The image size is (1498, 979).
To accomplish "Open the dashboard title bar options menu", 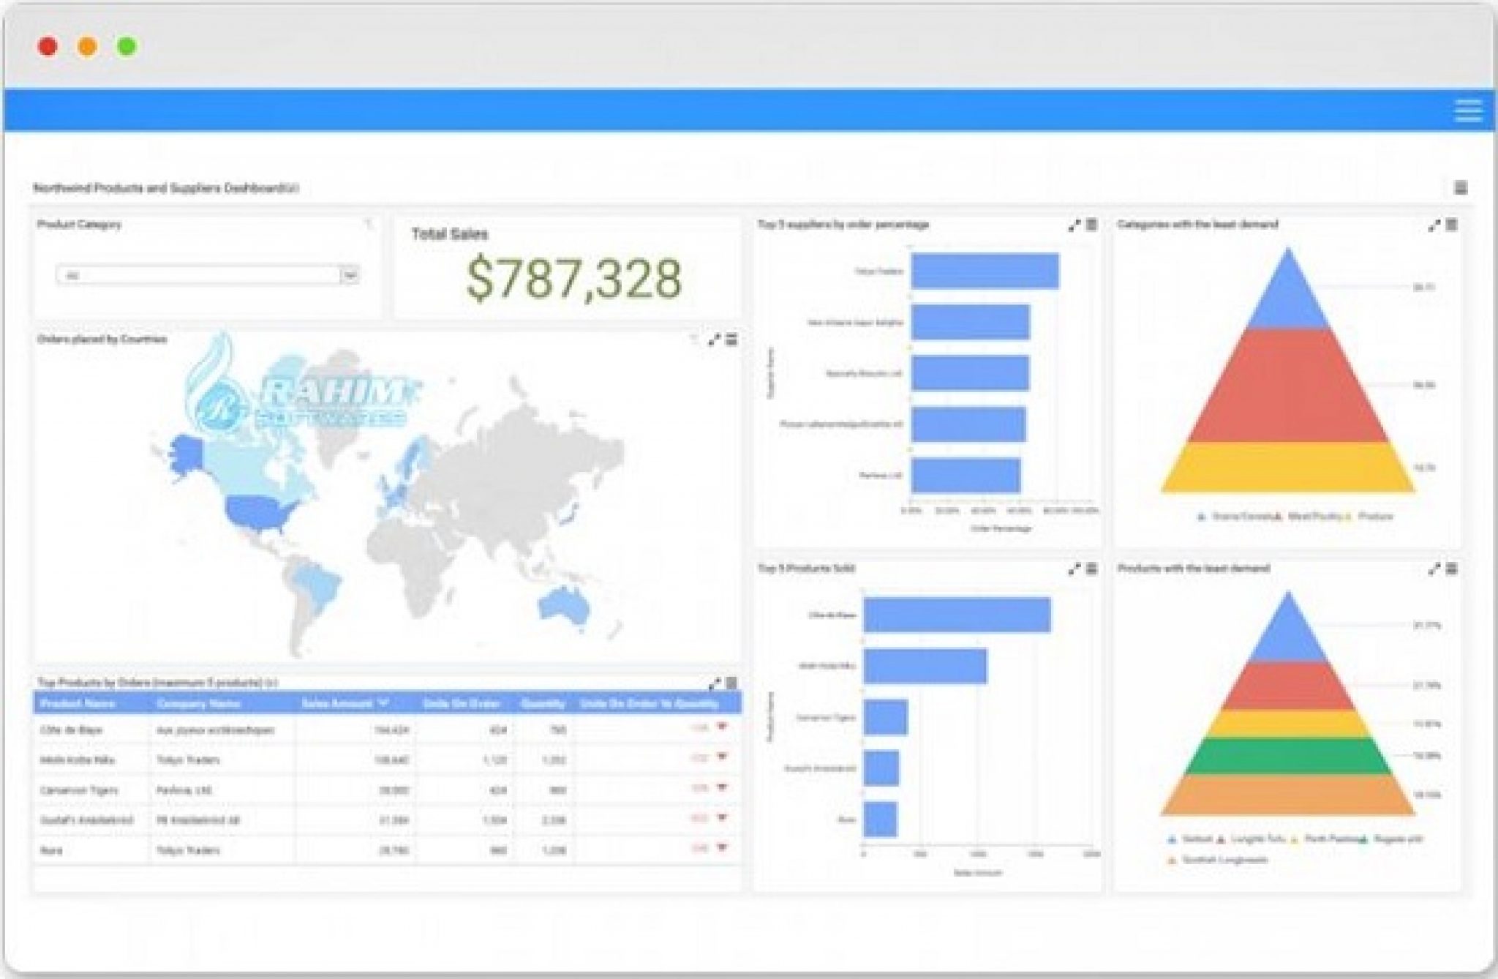I will [x=1461, y=188].
